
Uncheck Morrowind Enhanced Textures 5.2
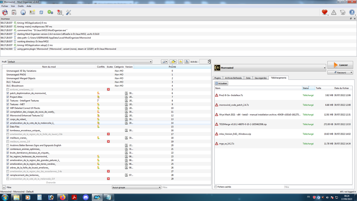[8, 116]
